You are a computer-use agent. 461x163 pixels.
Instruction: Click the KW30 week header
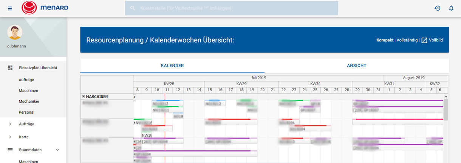[315, 84]
